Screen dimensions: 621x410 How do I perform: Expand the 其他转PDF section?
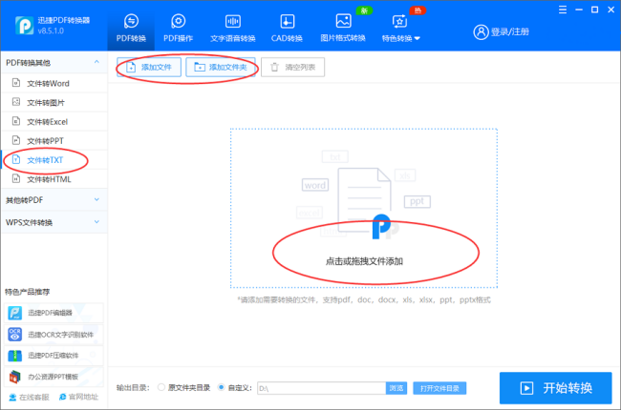(54, 200)
